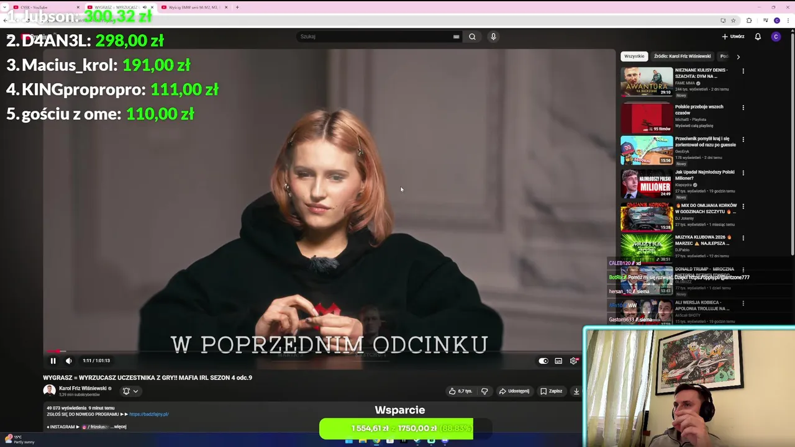Open the weather widget on the taskbar
Screen dimensions: 795x447
(x=19, y=440)
